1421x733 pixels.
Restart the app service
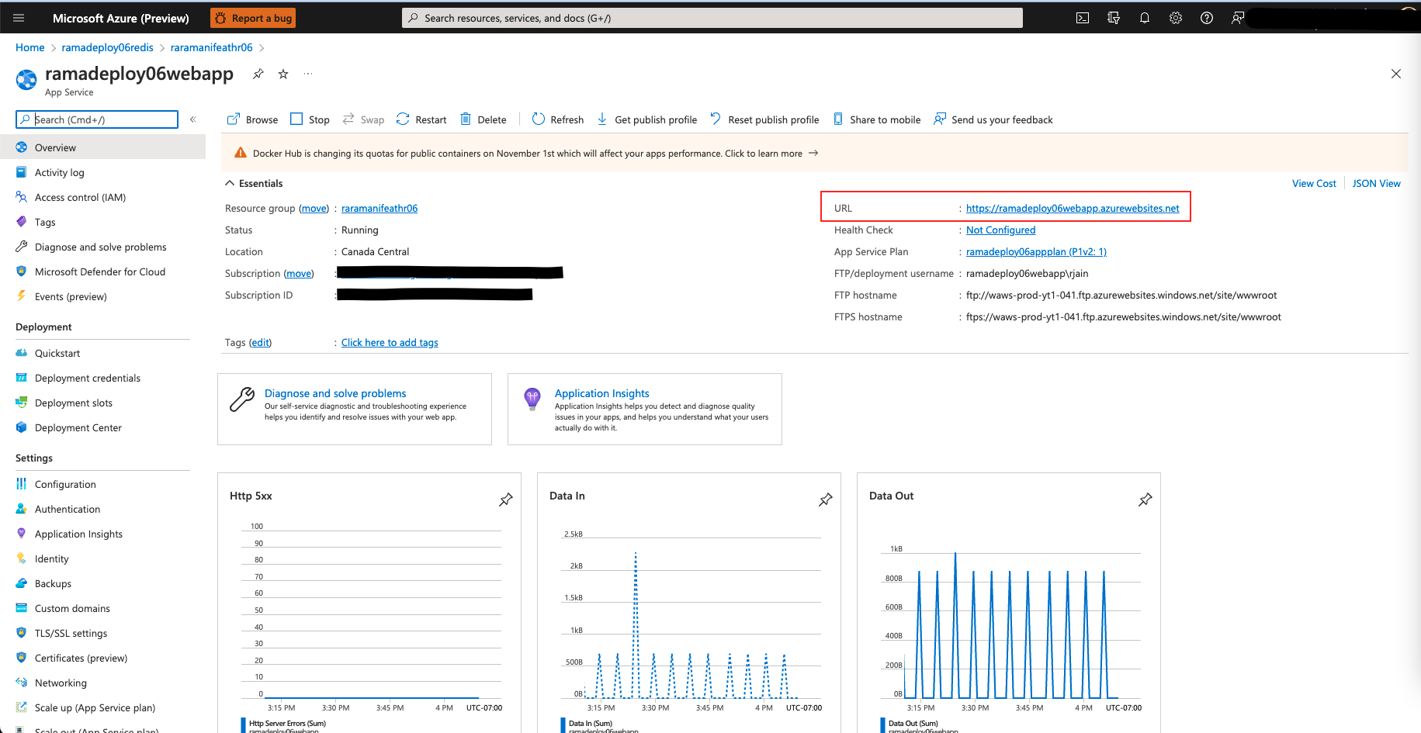pos(421,119)
